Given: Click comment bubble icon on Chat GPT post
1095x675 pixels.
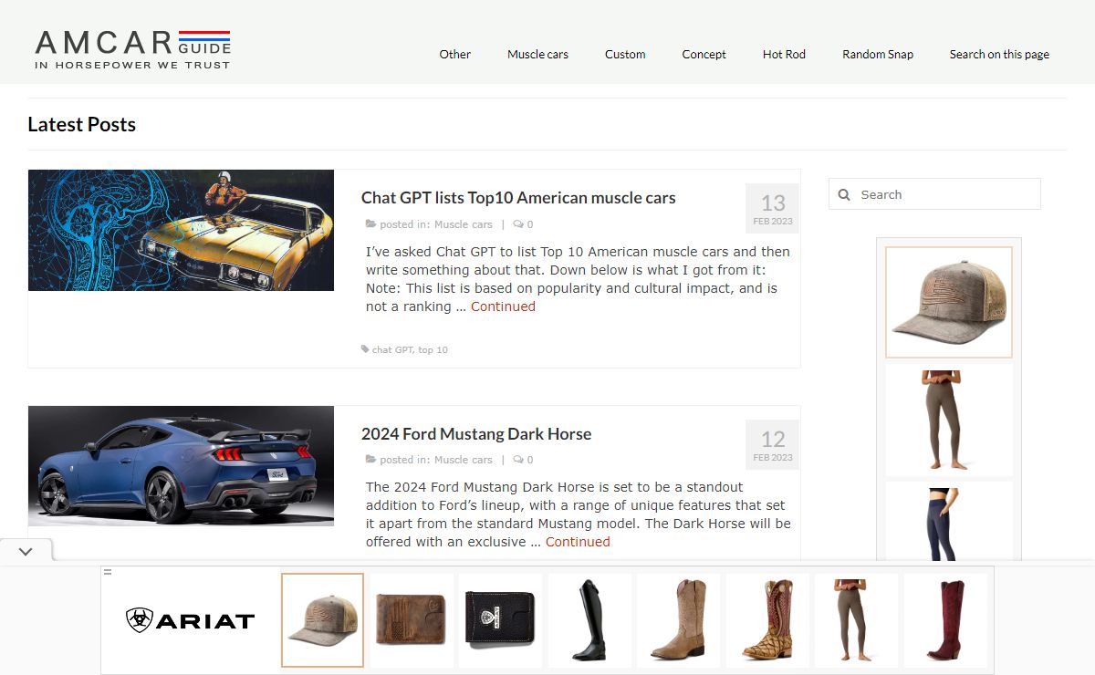Looking at the screenshot, I should 517,224.
